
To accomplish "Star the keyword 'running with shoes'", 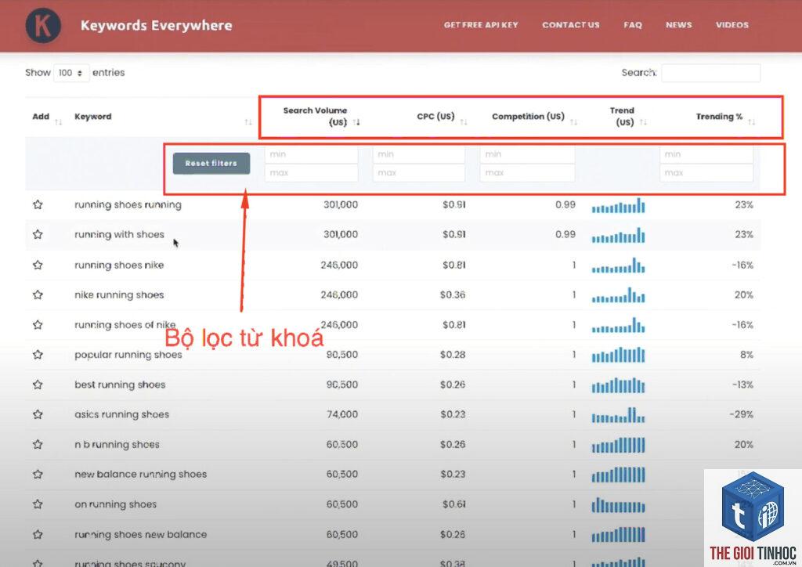I will (38, 234).
